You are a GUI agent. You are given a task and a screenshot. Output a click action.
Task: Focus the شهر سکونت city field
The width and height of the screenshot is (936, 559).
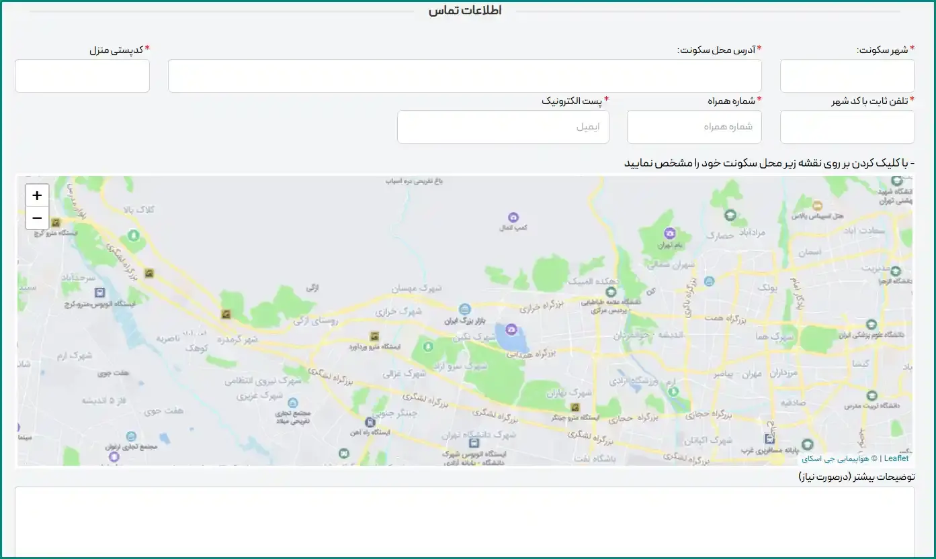click(x=847, y=76)
